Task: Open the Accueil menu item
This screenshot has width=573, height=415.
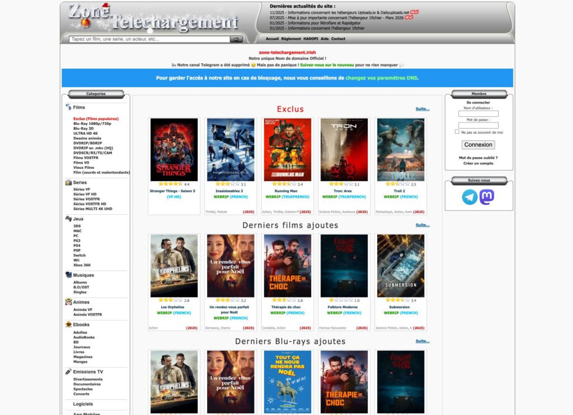Action: (273, 39)
